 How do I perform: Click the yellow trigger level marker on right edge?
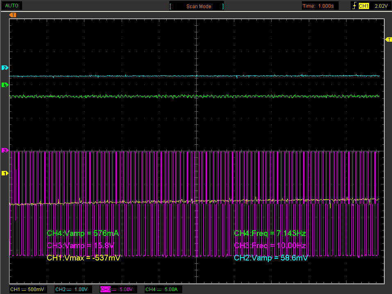click(389, 39)
